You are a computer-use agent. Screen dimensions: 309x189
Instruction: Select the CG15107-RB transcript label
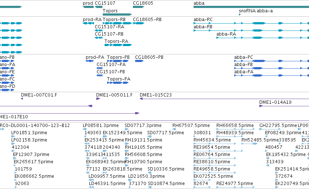tap(109, 34)
